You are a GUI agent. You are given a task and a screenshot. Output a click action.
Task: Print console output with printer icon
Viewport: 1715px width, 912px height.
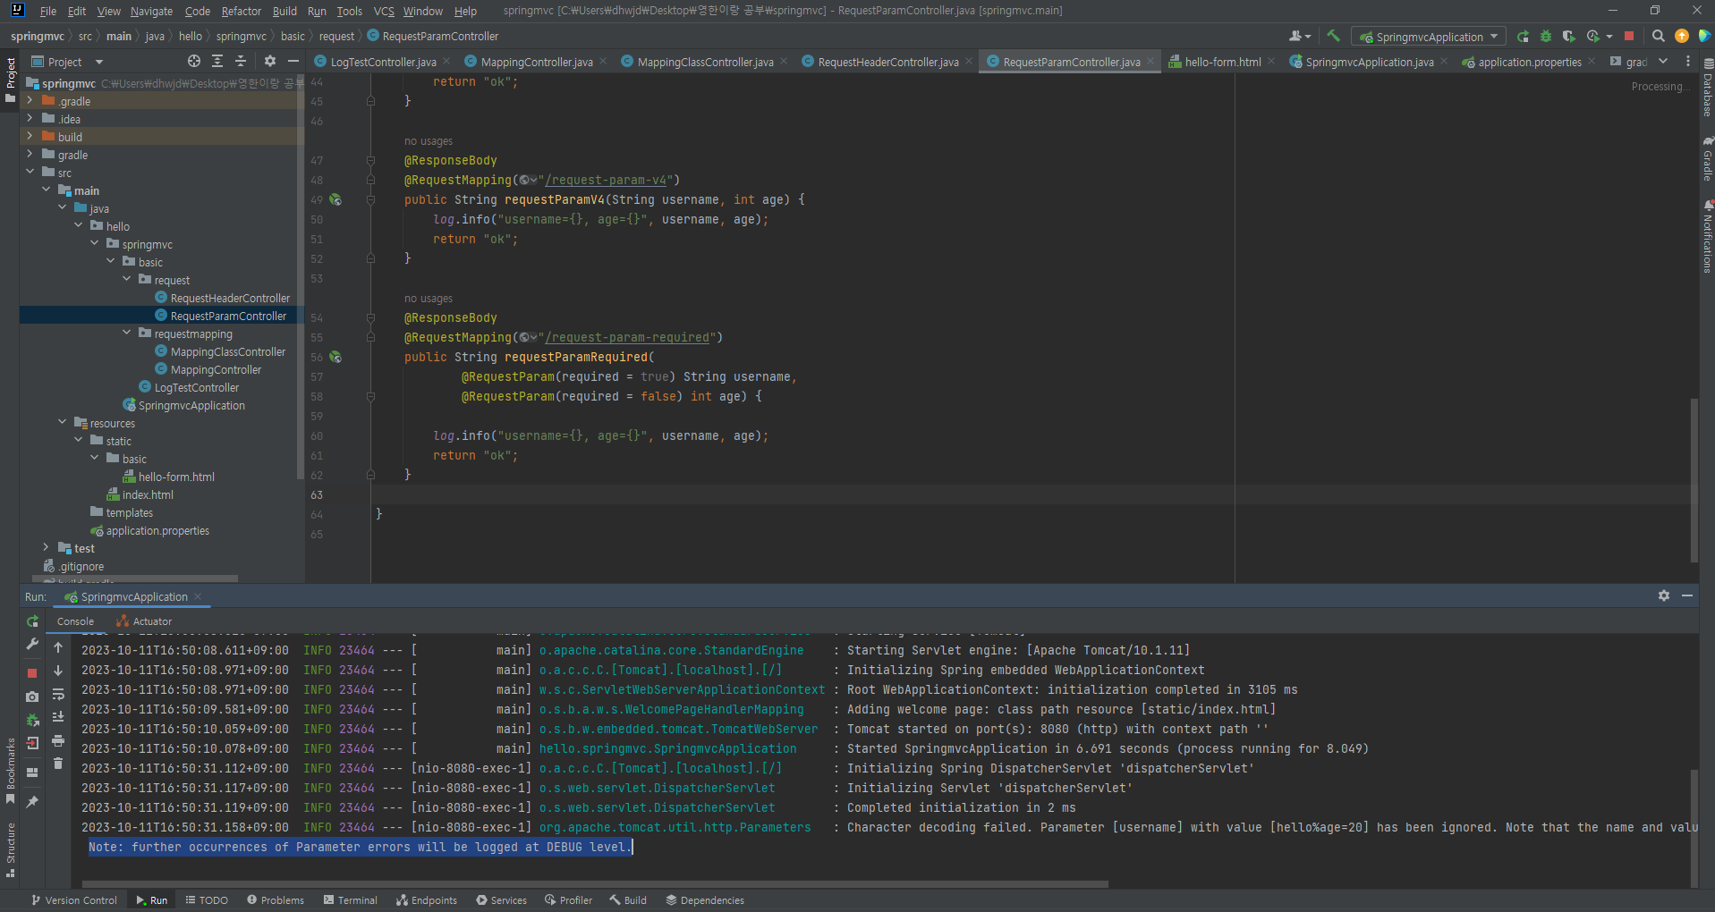(x=58, y=740)
